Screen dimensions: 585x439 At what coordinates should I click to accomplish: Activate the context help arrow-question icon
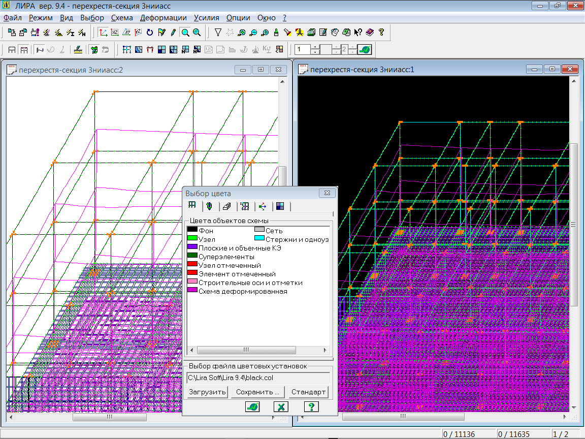click(x=358, y=33)
